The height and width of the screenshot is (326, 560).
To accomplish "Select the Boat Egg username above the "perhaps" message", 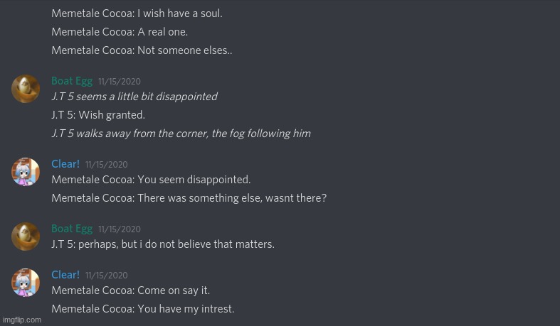I will coord(72,229).
